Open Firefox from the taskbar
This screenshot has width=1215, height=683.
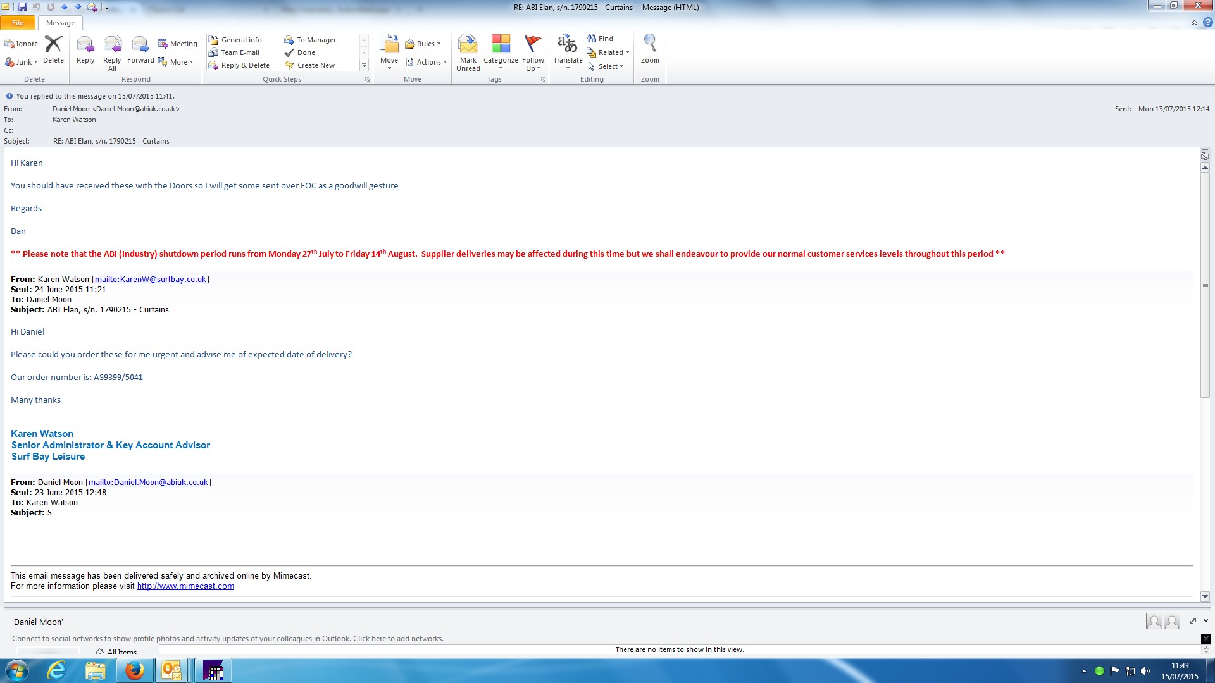pos(134,670)
